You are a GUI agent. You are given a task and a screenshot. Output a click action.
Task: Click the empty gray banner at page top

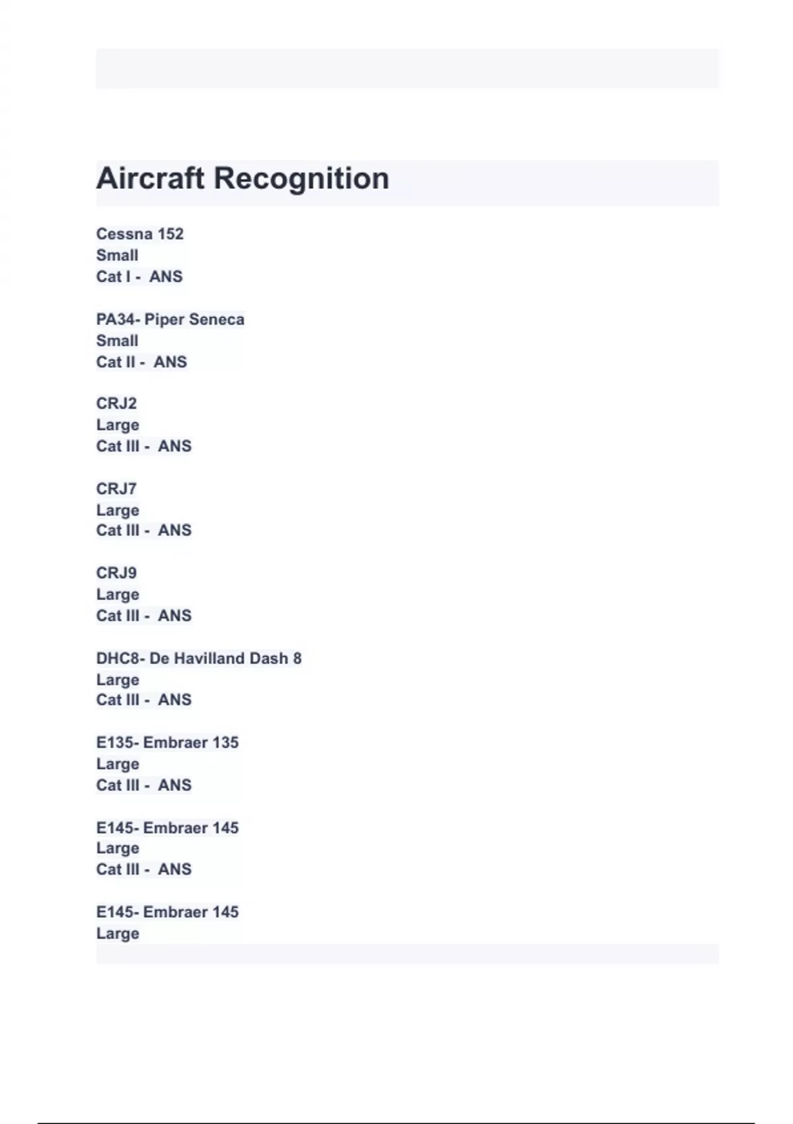pyautogui.click(x=407, y=68)
